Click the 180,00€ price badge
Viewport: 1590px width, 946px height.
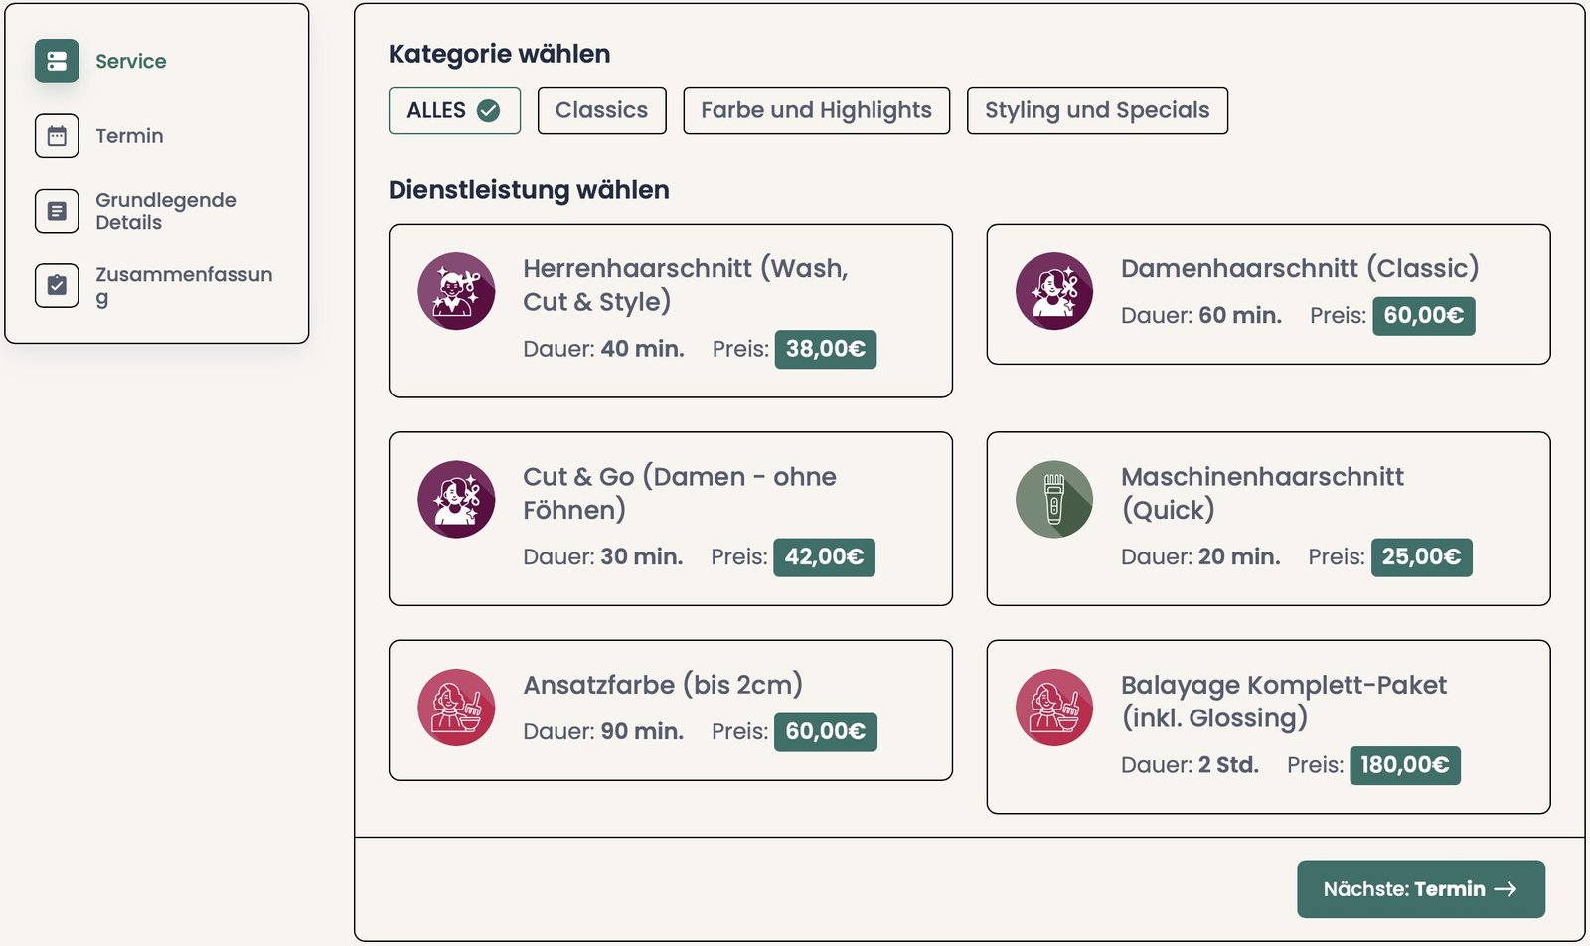pos(1404,765)
